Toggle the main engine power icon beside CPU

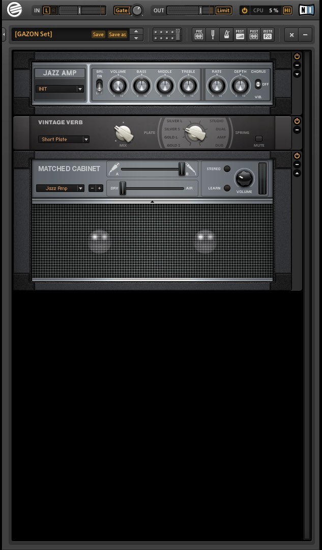pos(245,11)
